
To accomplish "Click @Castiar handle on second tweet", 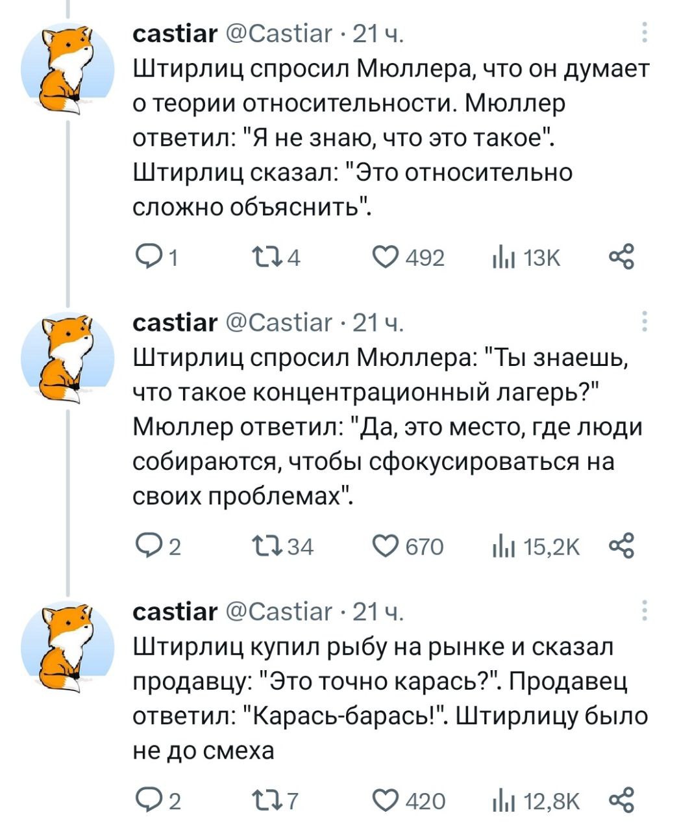I will (278, 322).
